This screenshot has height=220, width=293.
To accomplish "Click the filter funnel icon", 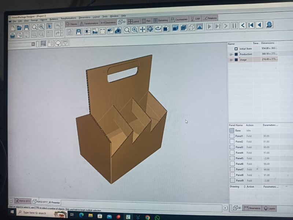I will point(65,43).
